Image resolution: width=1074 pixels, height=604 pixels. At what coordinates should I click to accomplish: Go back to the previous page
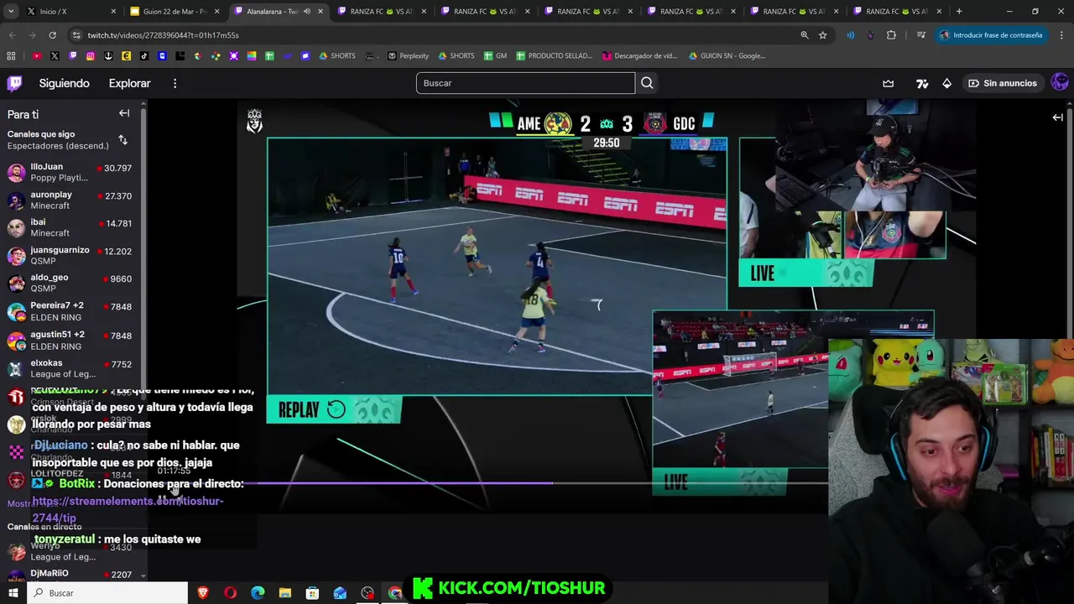click(x=12, y=35)
